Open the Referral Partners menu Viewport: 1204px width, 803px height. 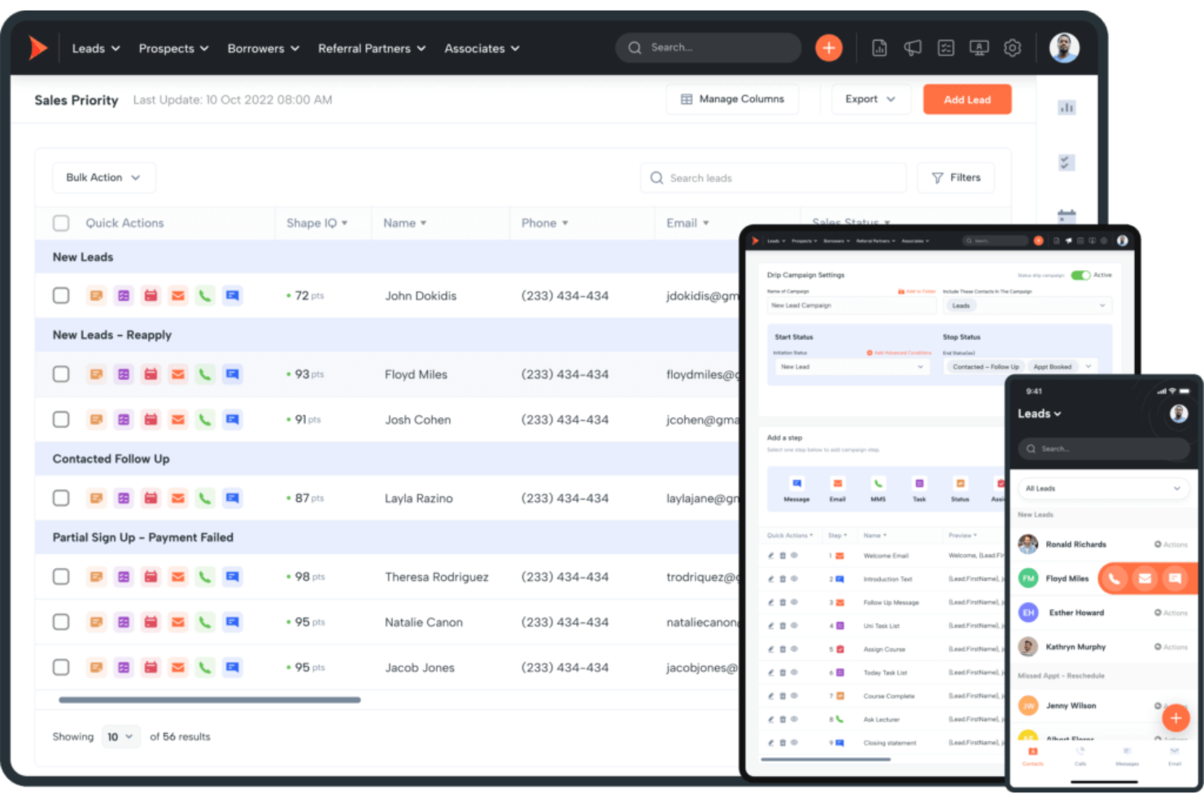pyautogui.click(x=371, y=48)
